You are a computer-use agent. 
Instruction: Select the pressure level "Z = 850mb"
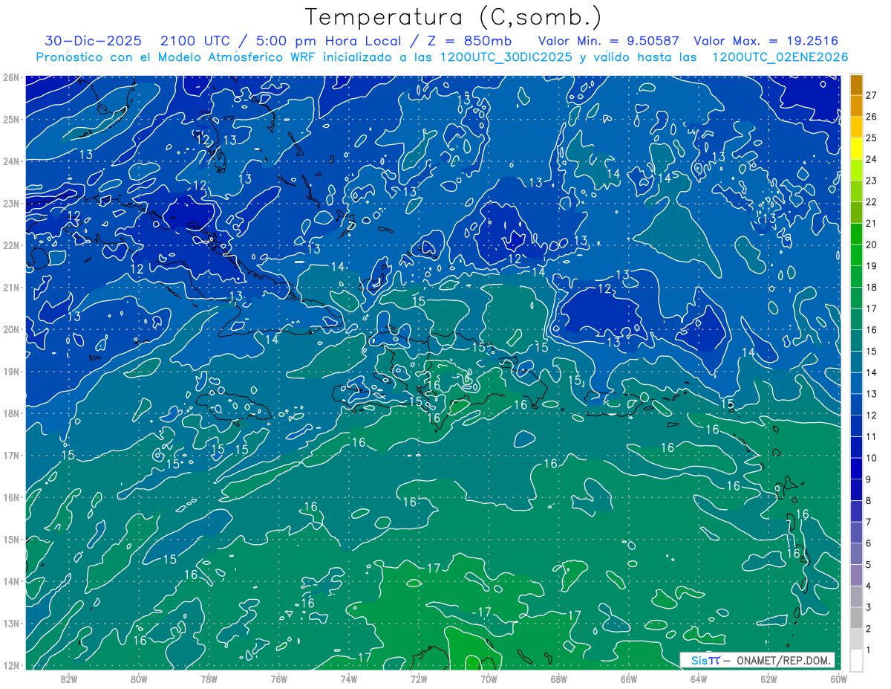[465, 41]
